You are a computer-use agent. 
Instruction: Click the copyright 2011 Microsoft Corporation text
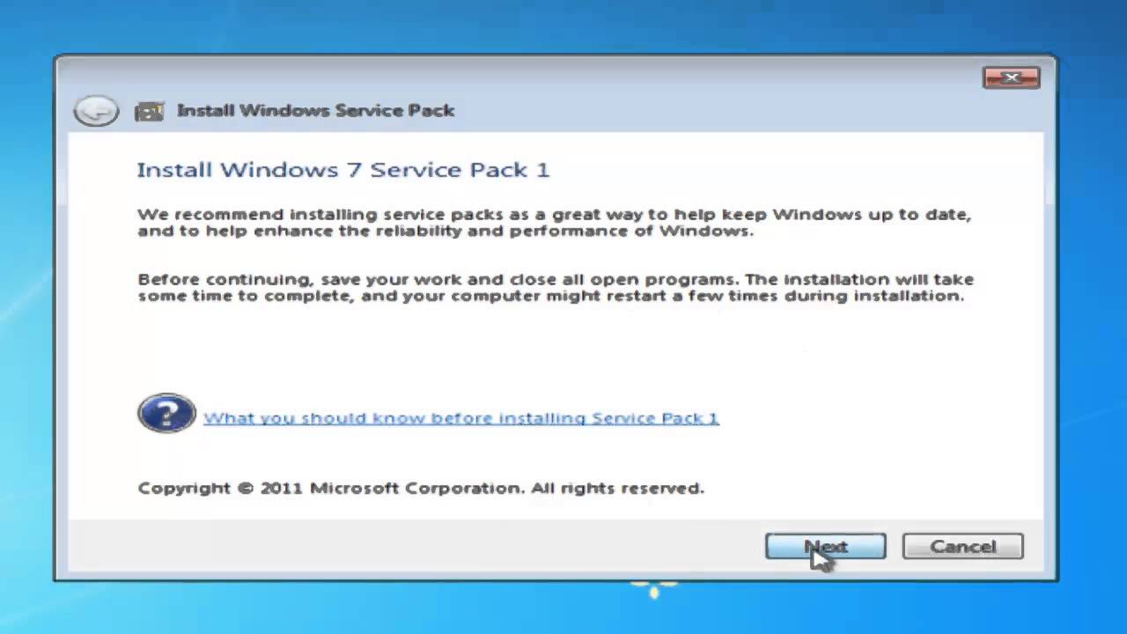pyautogui.click(x=421, y=488)
